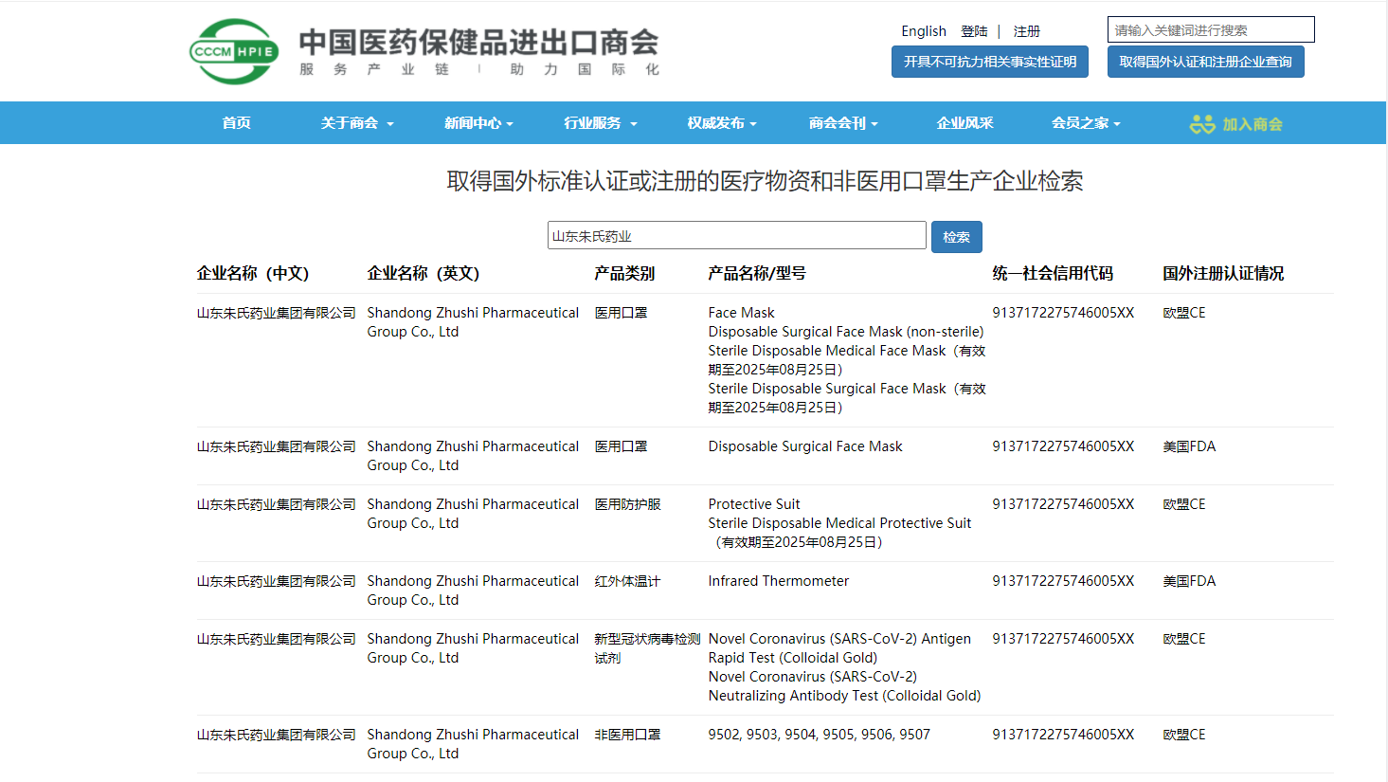Click the 统一社会信用代码 column header

coord(1053,273)
